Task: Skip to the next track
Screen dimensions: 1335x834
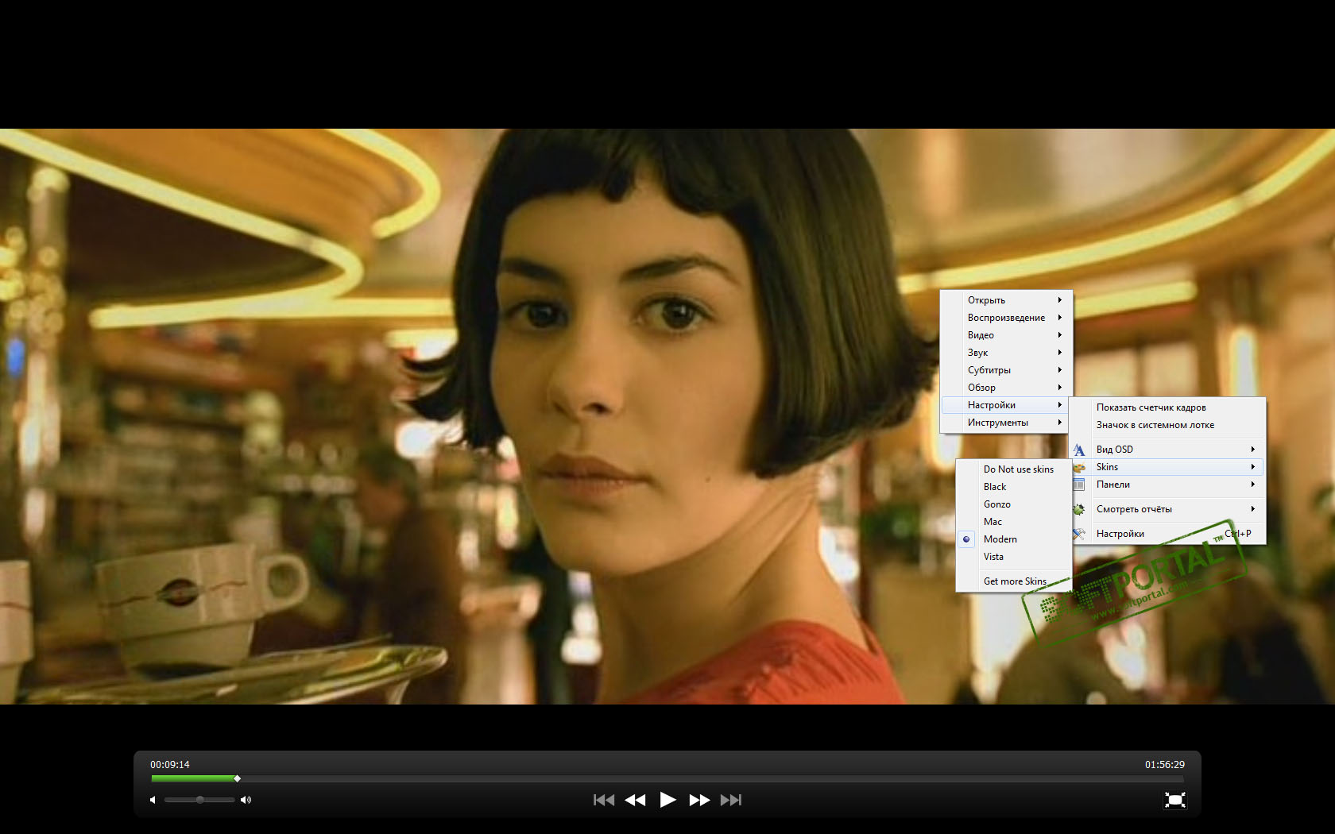Action: pyautogui.click(x=731, y=800)
